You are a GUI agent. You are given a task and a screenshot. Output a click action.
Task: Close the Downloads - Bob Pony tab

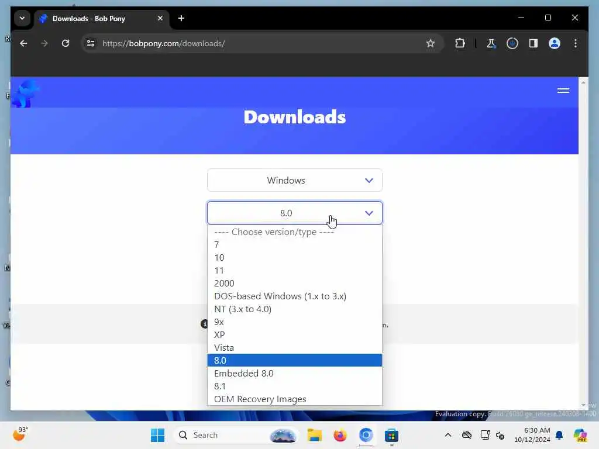(x=160, y=18)
